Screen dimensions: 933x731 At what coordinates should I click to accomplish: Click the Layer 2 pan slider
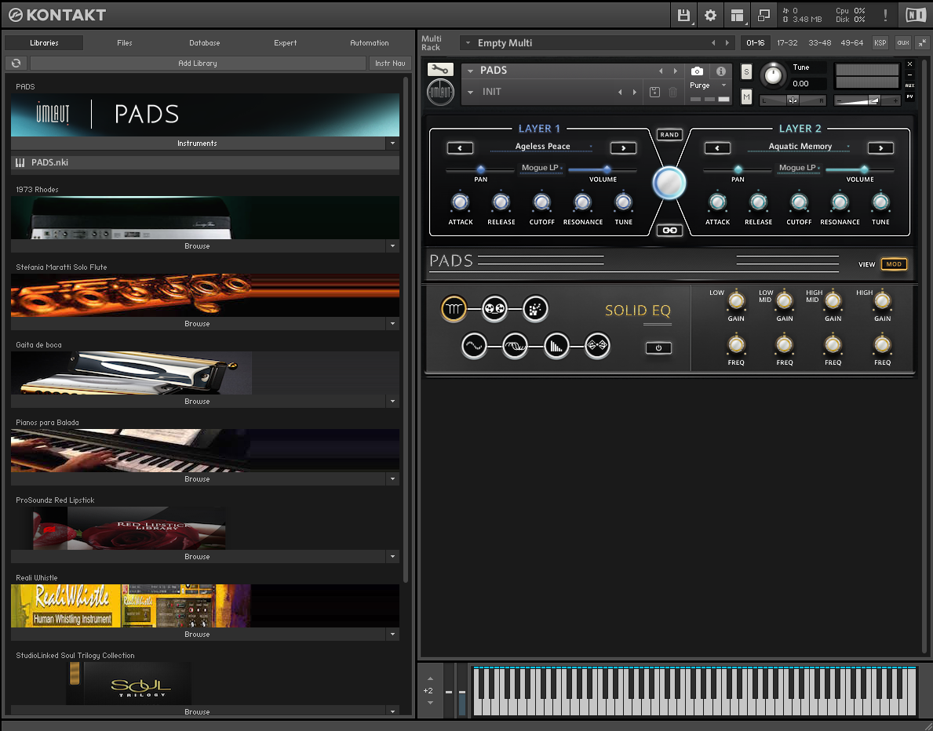coord(738,169)
